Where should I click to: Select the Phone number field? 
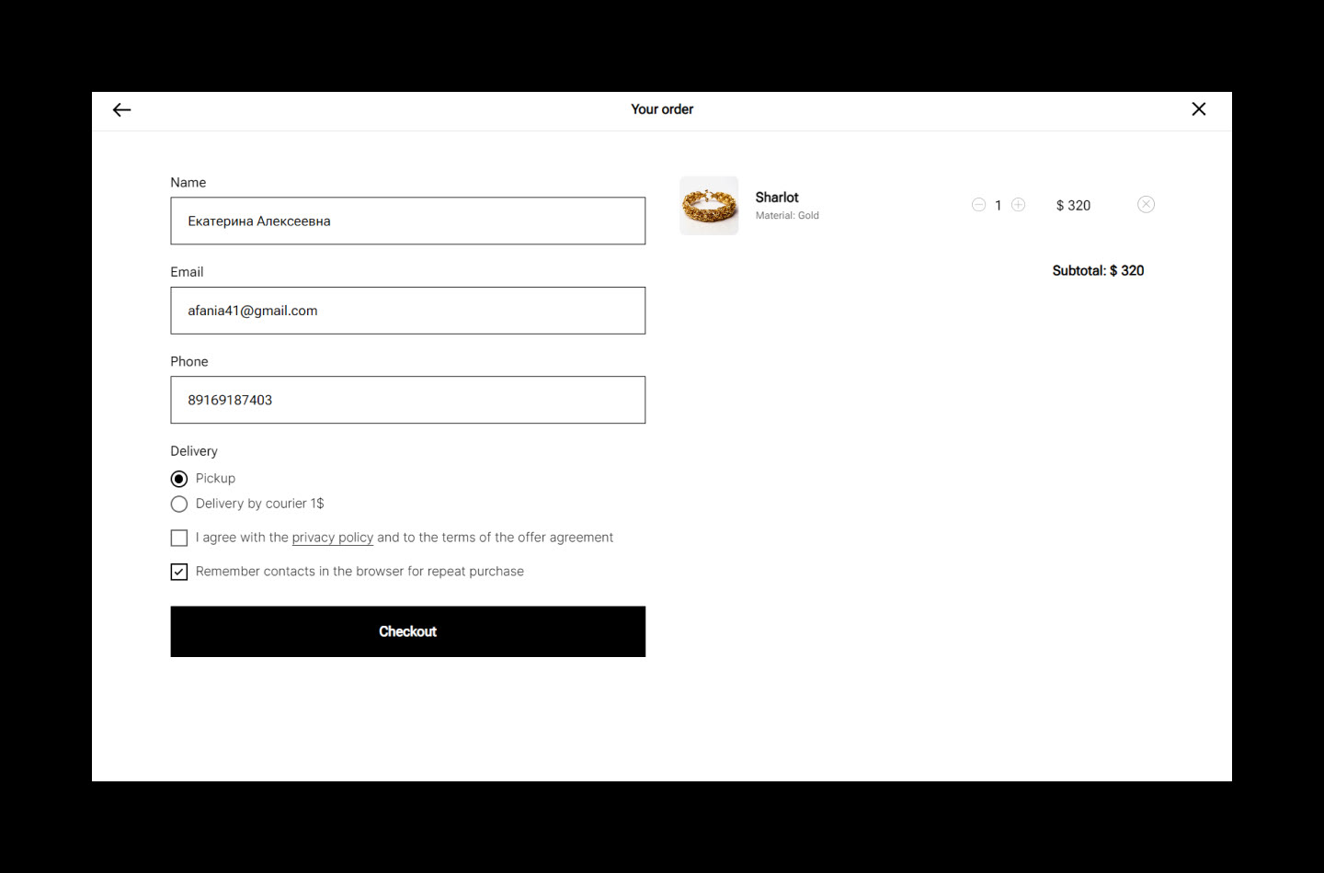[x=408, y=400]
